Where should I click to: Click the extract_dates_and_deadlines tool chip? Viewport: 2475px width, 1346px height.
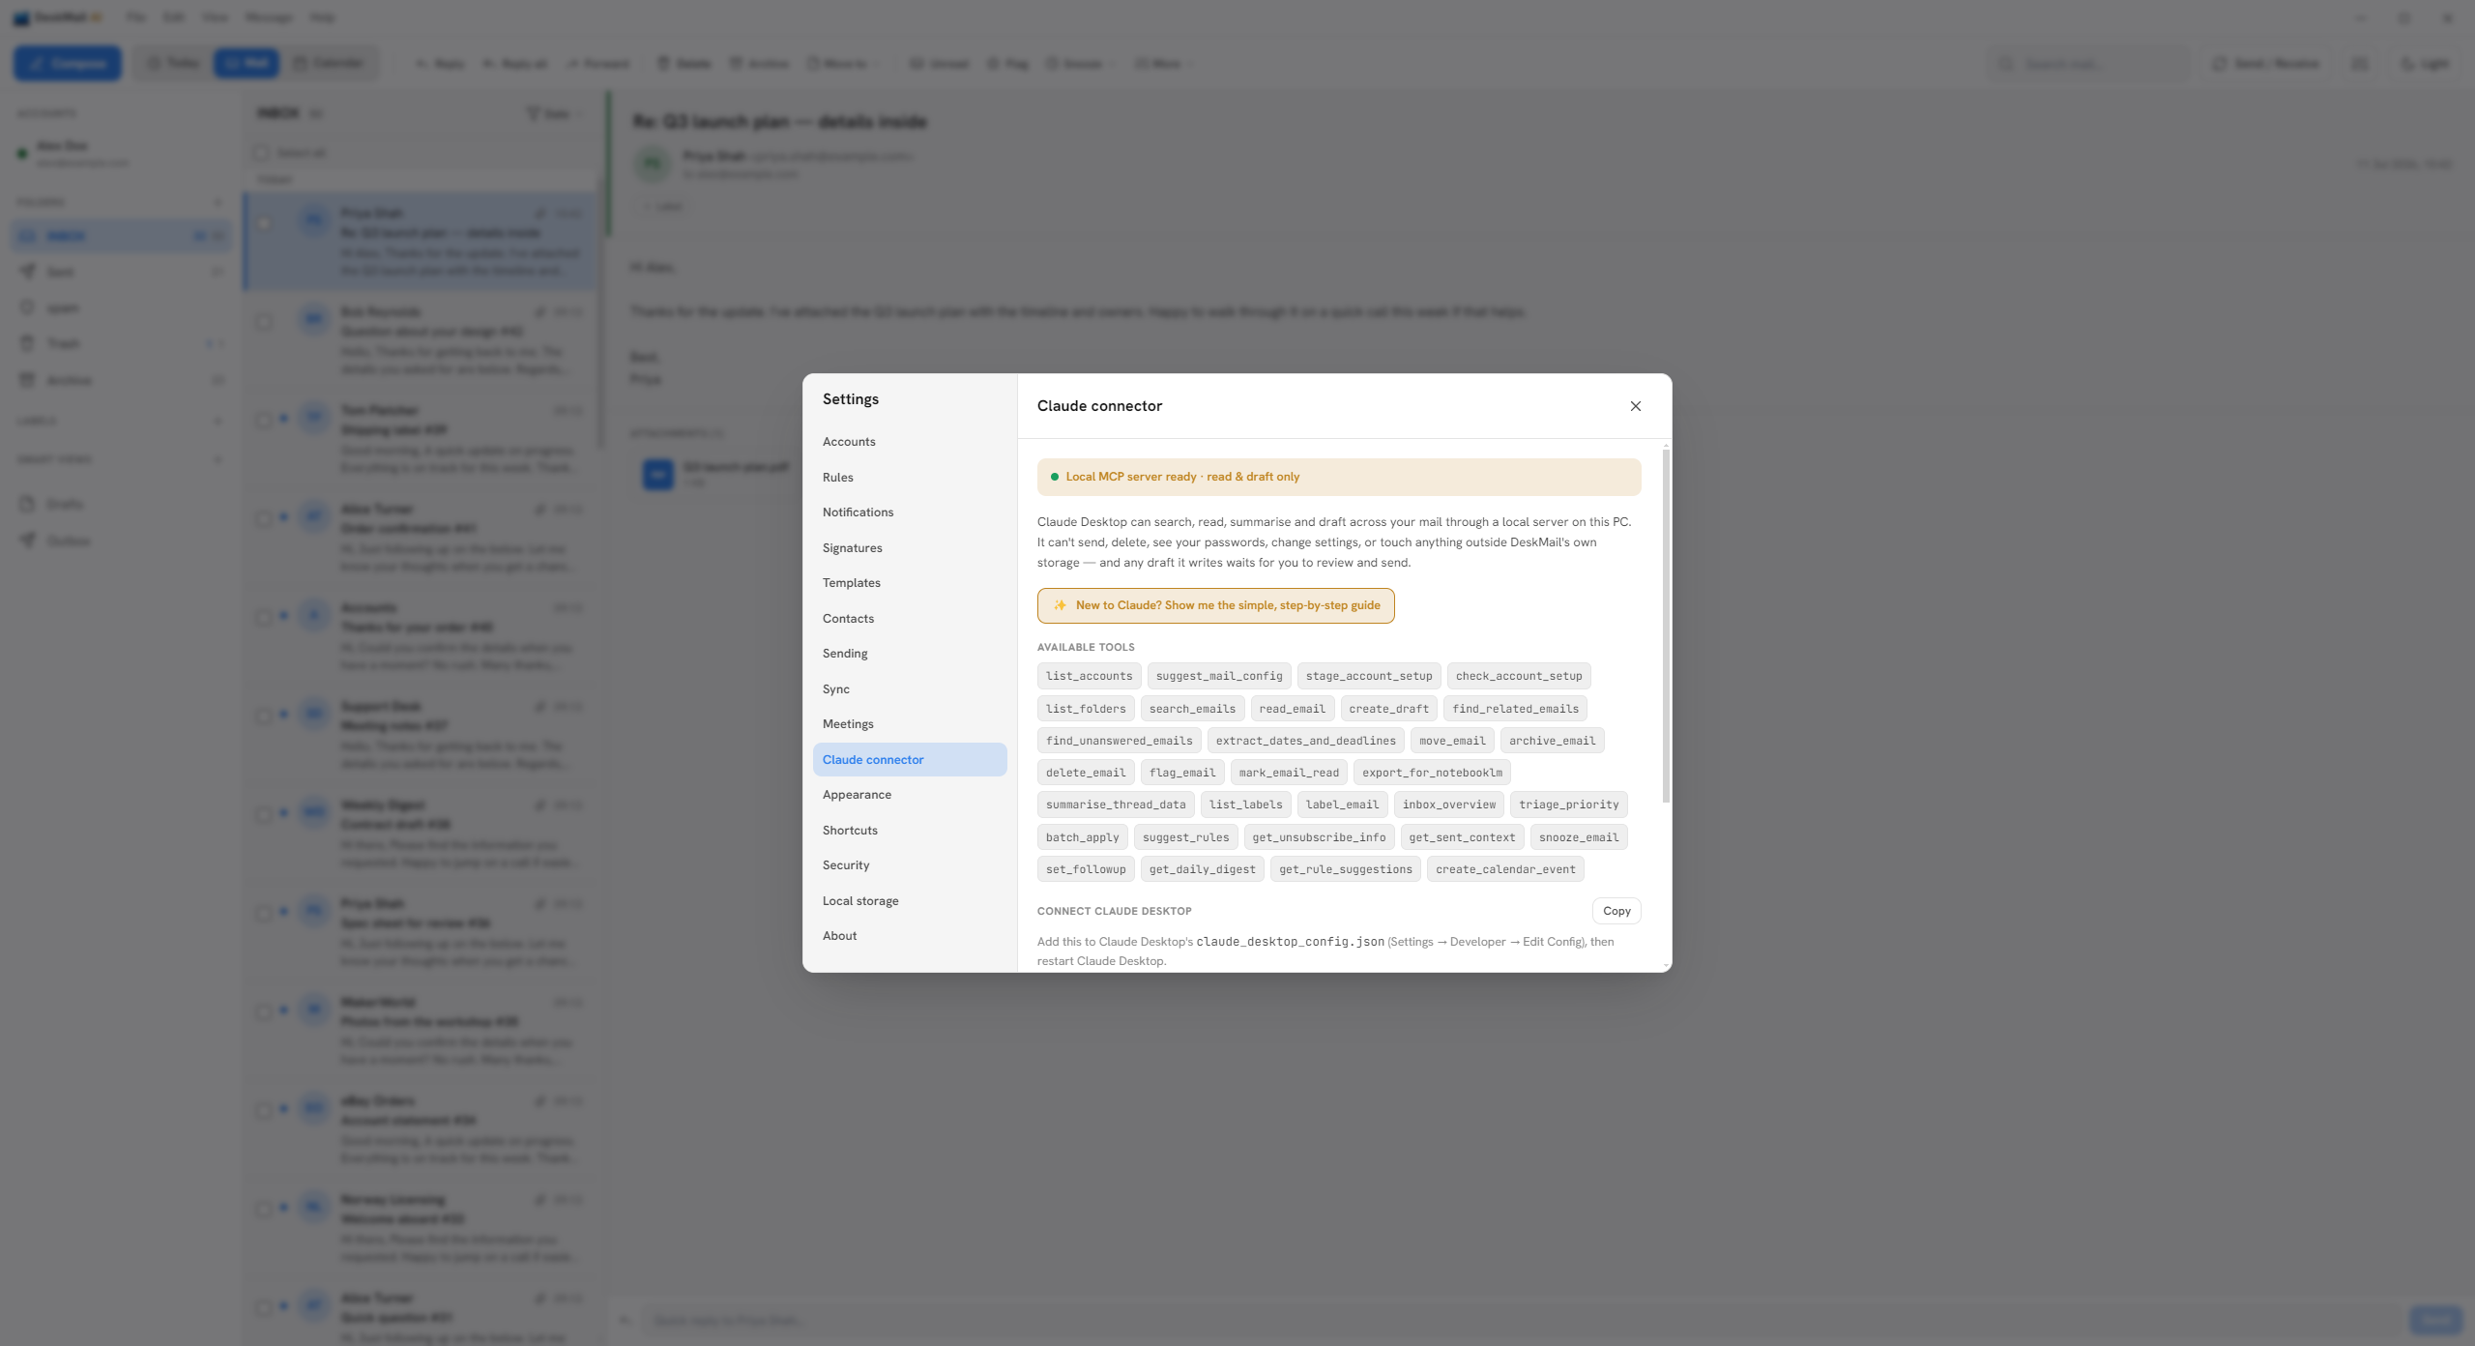pos(1305,741)
